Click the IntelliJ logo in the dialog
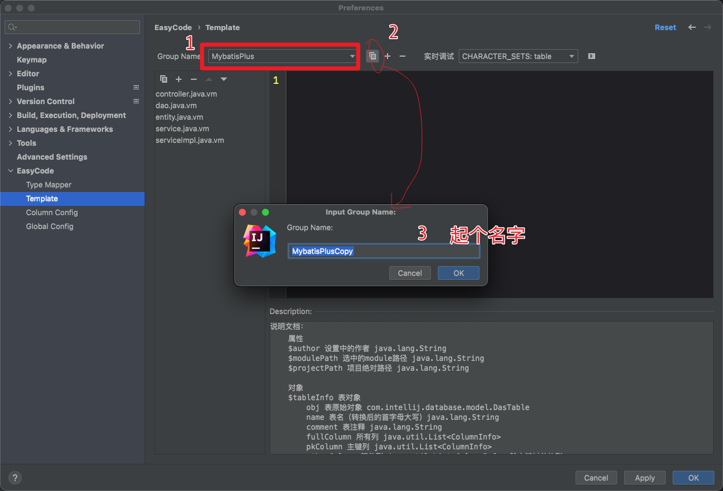This screenshot has width=723, height=491. pos(260,241)
